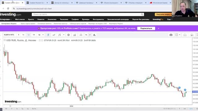The height and width of the screenshot is (111, 198).
Task: Undo the last chart action
Action: pos(86,35)
